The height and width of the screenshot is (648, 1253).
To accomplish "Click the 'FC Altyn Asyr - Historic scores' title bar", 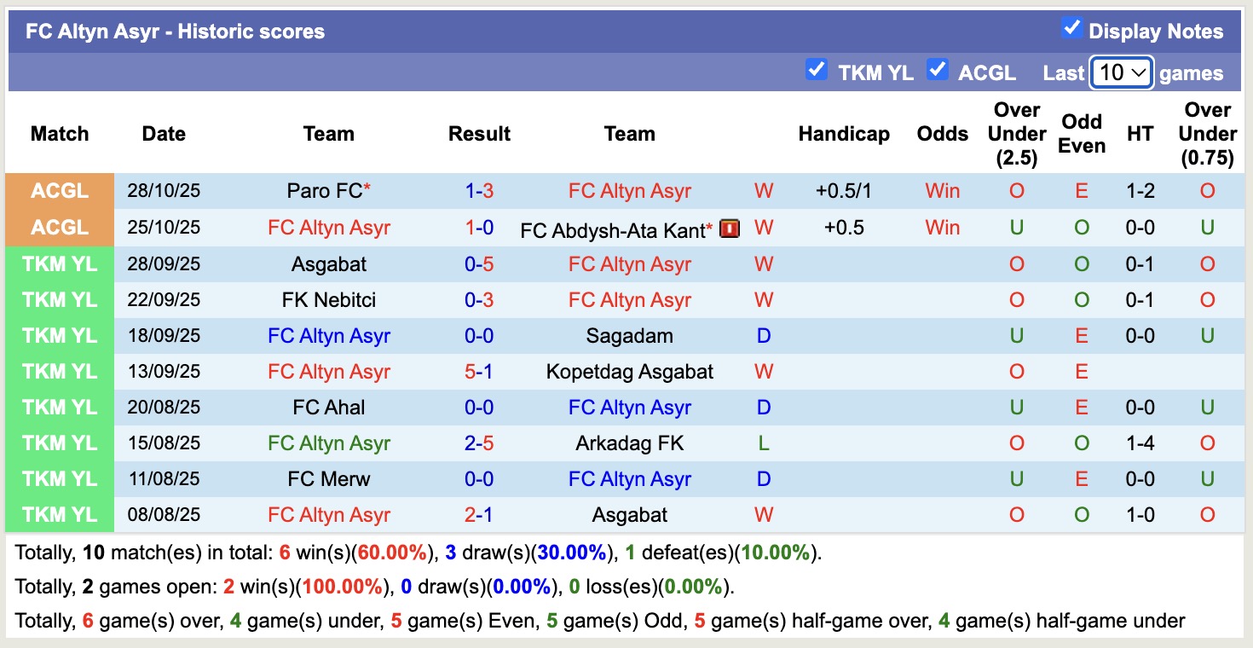I will [x=173, y=31].
